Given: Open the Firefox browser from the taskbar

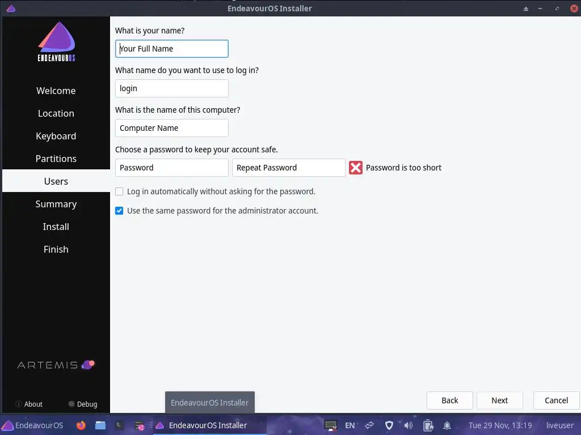Looking at the screenshot, I should [81, 425].
